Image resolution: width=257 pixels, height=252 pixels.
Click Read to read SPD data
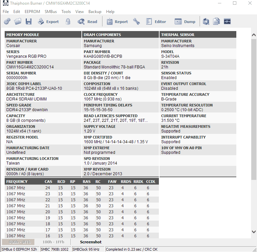[87, 21]
